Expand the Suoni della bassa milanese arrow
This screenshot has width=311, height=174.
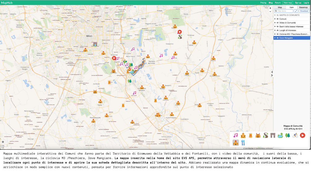(275, 27)
